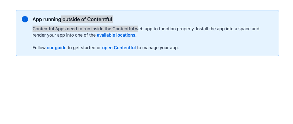Click the text to get started or
This screenshot has width=293, height=124.
click(x=84, y=48)
